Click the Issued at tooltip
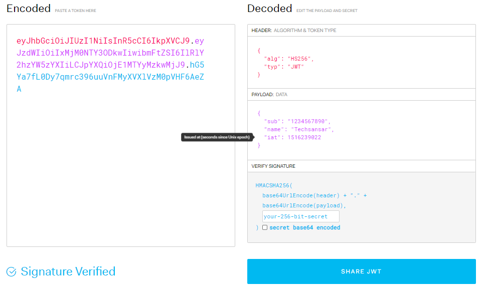Screen dimensions: 489x288 pos(217,137)
